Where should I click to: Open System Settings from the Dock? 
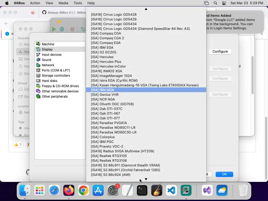click(x=113, y=190)
